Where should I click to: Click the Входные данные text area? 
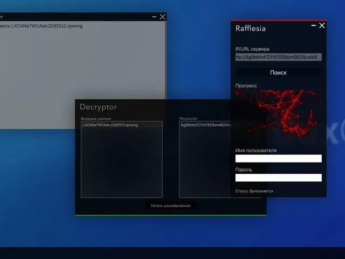[122, 160]
